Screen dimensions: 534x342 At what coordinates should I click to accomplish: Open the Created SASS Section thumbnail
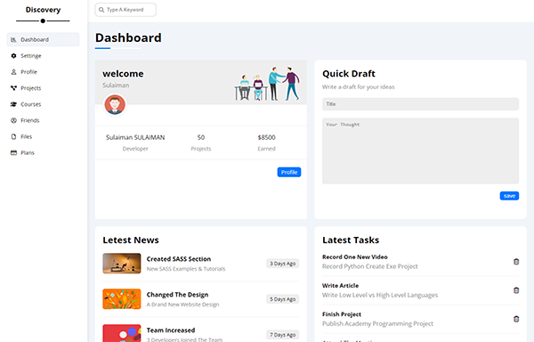tap(122, 264)
